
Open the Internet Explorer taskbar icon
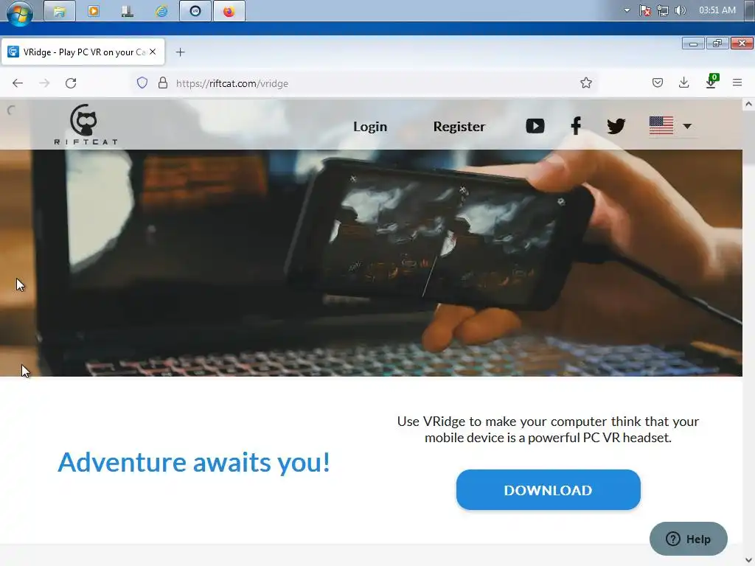[161, 11]
